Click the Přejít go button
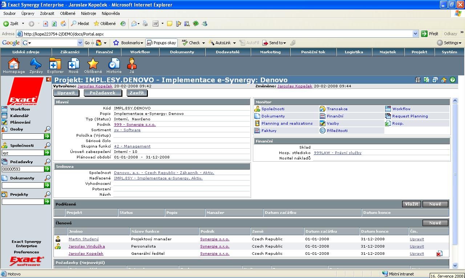The width and height of the screenshot is (465, 278). coord(430,34)
